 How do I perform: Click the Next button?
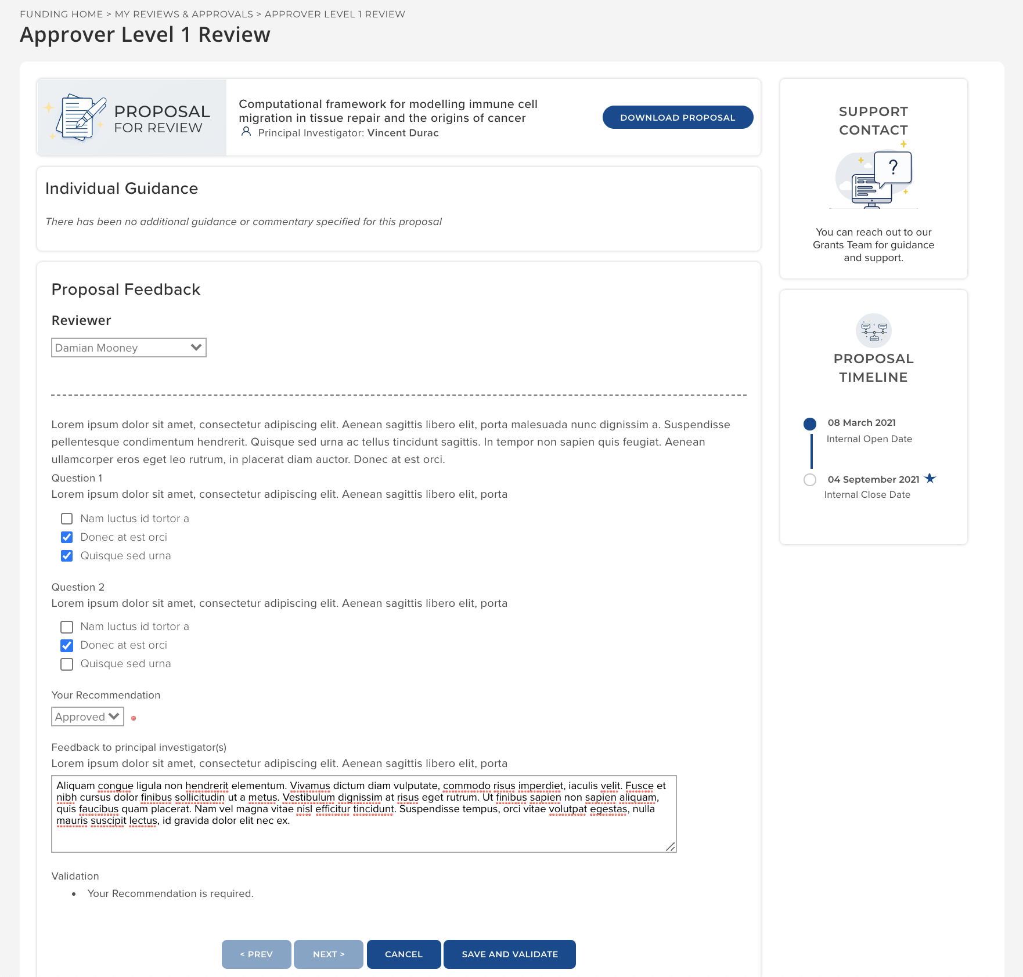(x=329, y=954)
